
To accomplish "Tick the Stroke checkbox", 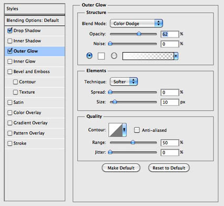I will pos(10,143).
